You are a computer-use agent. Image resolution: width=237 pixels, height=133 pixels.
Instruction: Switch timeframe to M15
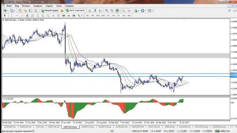(x=98, y=16)
